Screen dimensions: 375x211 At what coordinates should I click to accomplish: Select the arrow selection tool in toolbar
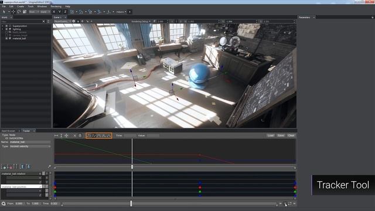(4, 12)
